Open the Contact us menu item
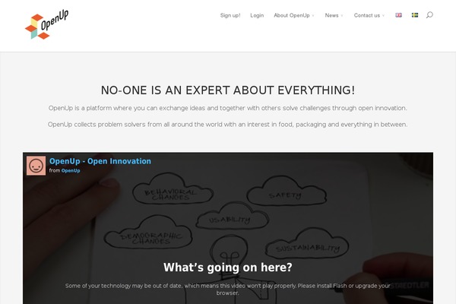Screen dimensions: 456x304 367,15
